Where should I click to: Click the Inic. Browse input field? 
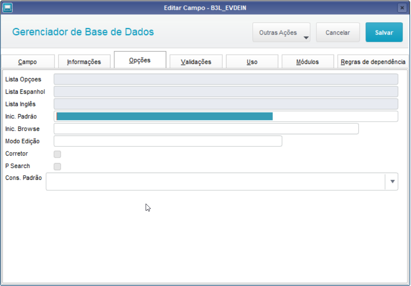tap(206, 129)
